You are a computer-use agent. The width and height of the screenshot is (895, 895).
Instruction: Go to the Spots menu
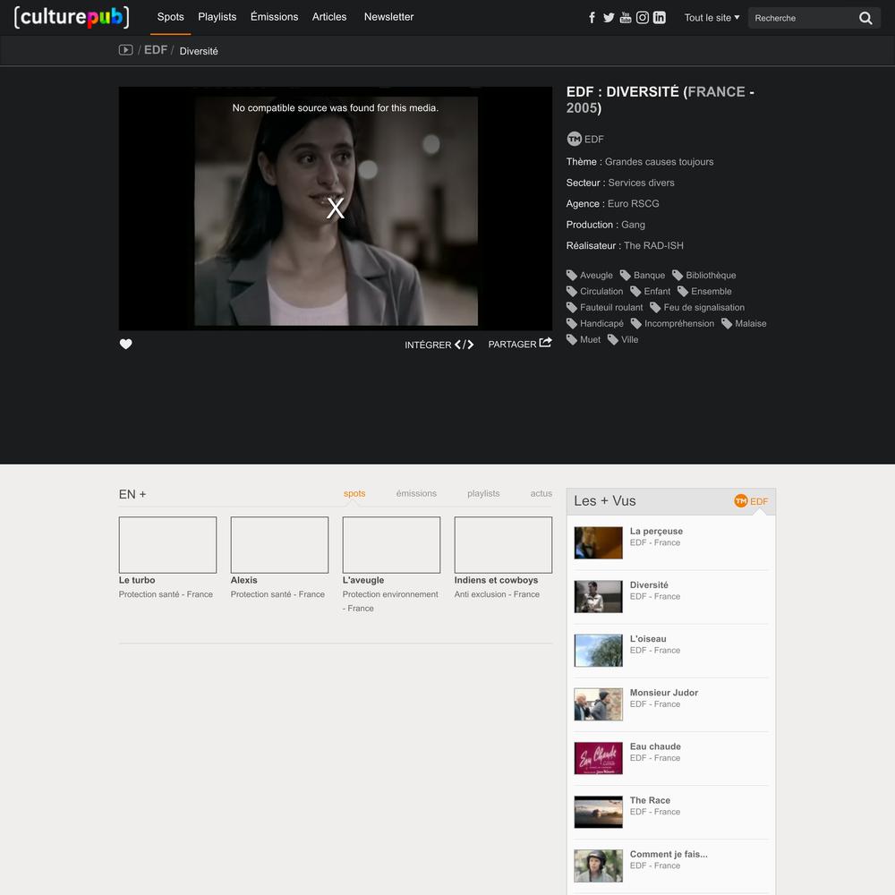(x=171, y=17)
